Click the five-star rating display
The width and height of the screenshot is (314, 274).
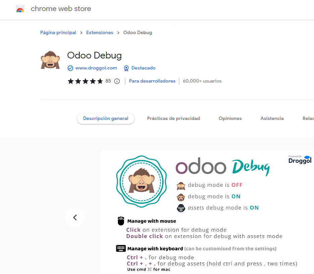tap(85, 81)
